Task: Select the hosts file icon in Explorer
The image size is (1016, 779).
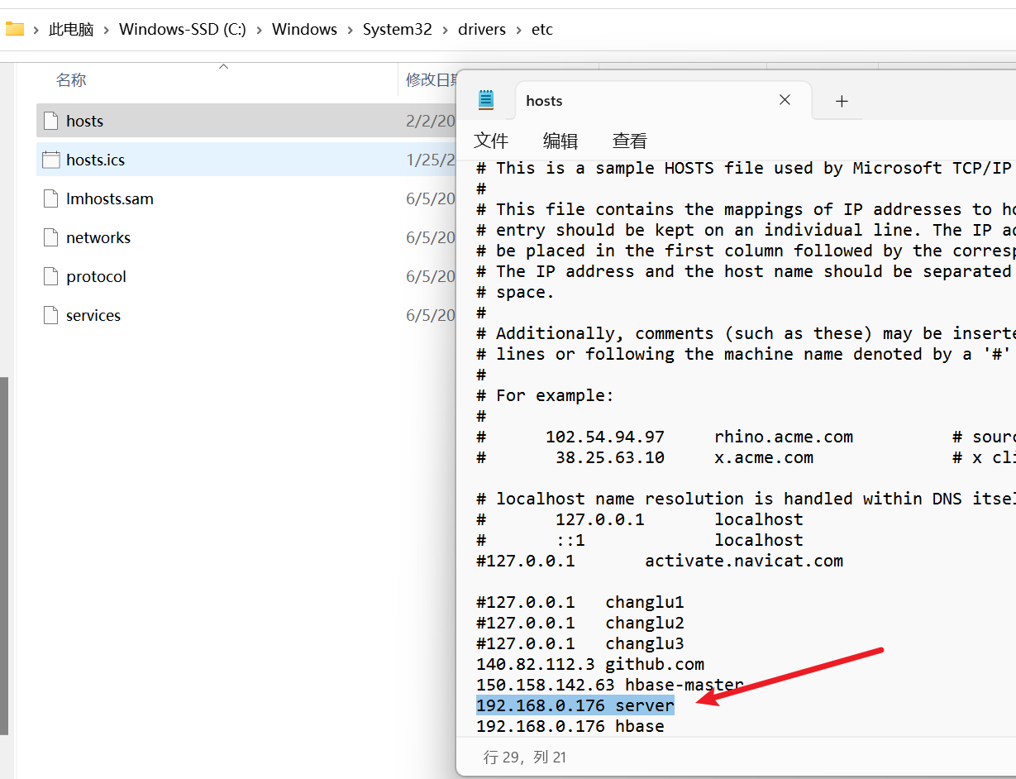Action: pos(51,121)
